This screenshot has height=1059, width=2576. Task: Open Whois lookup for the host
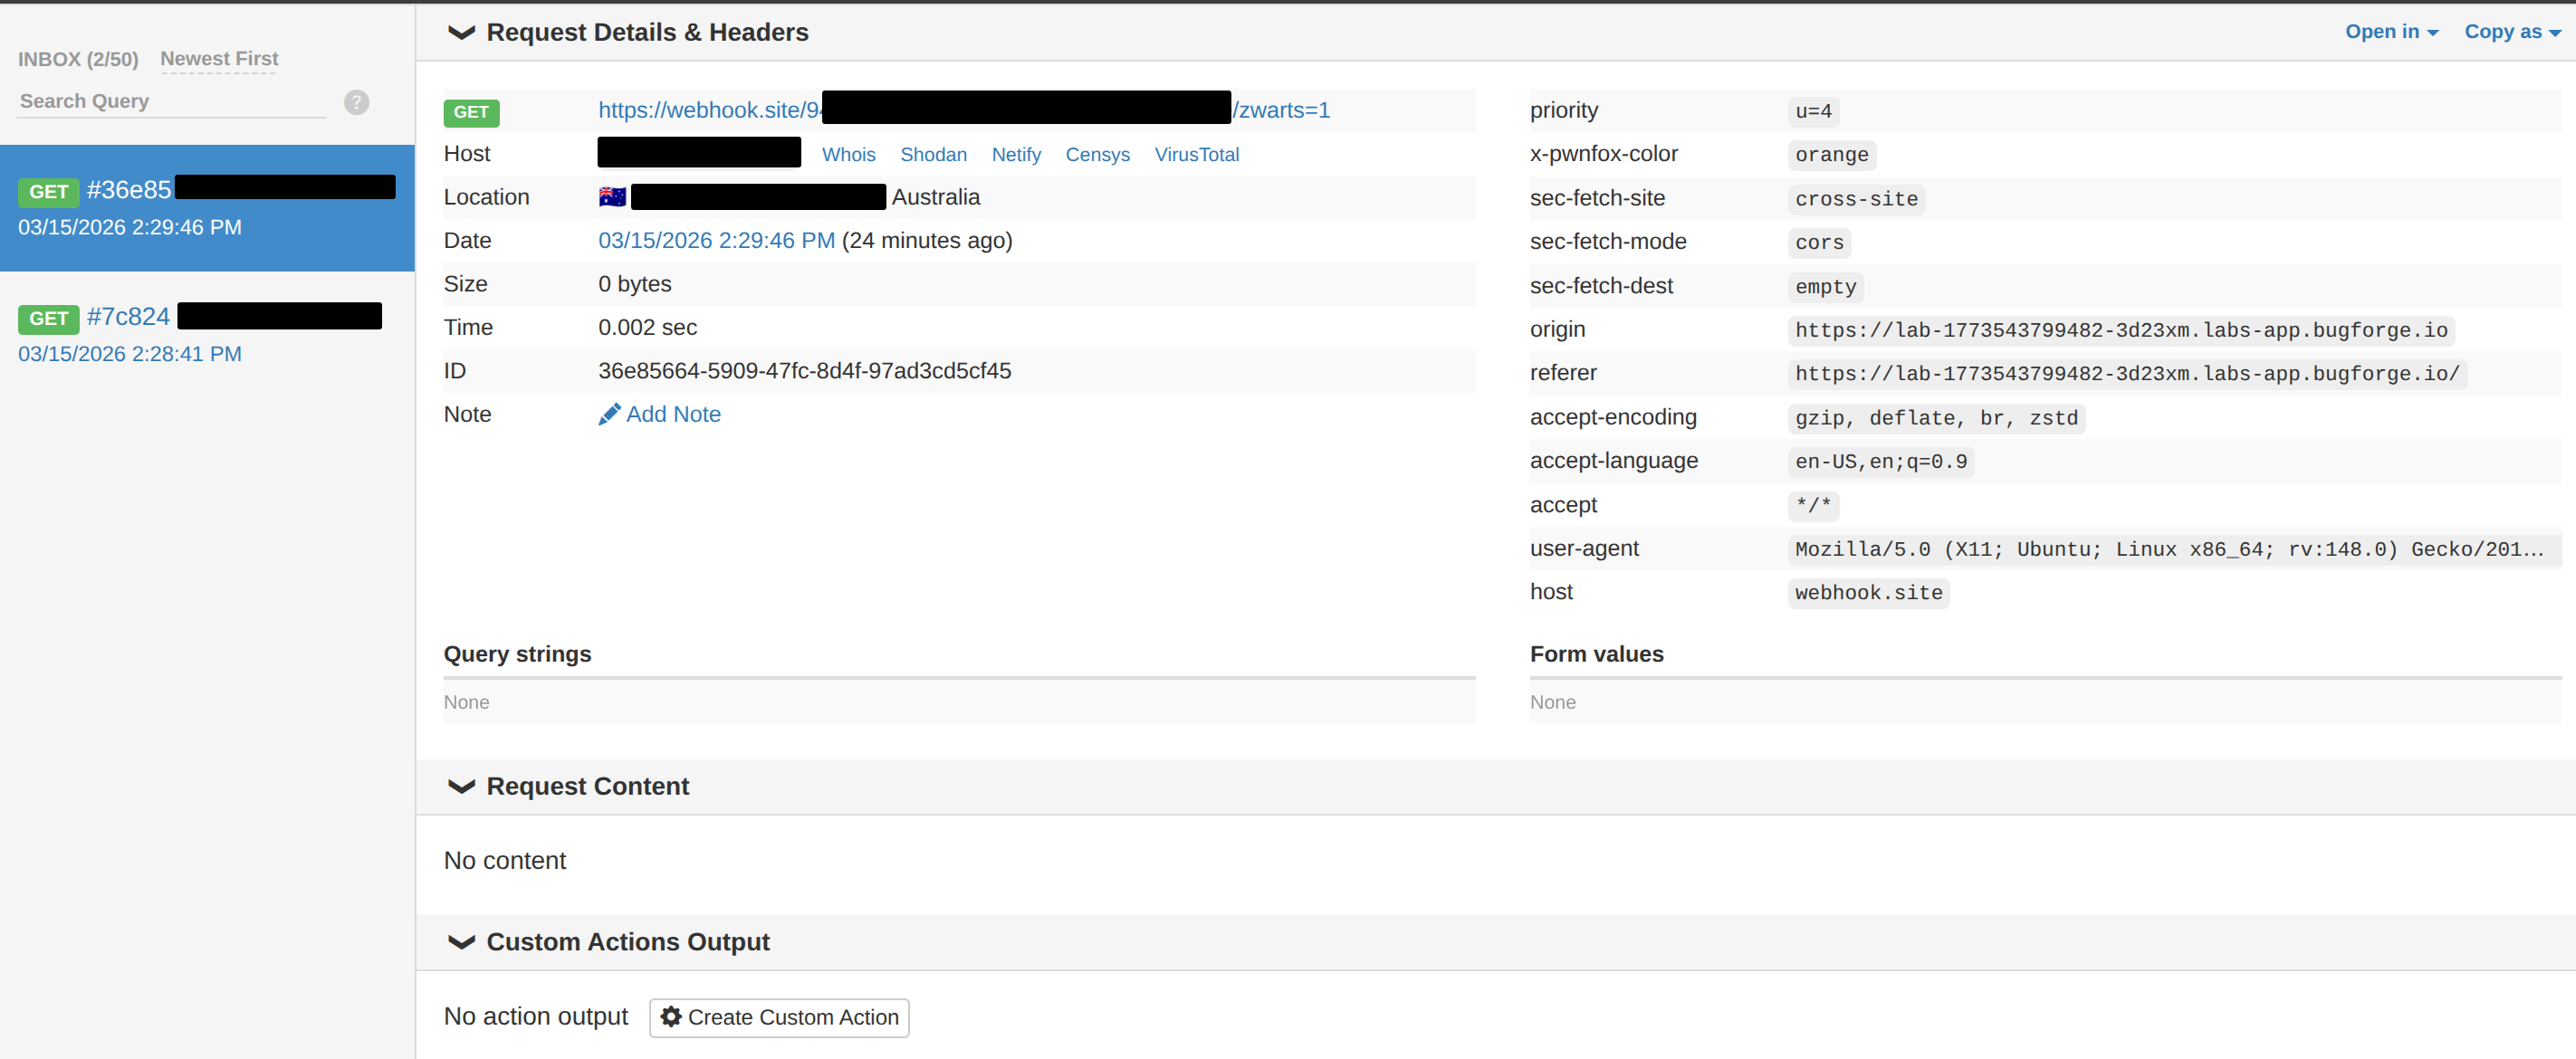848,154
